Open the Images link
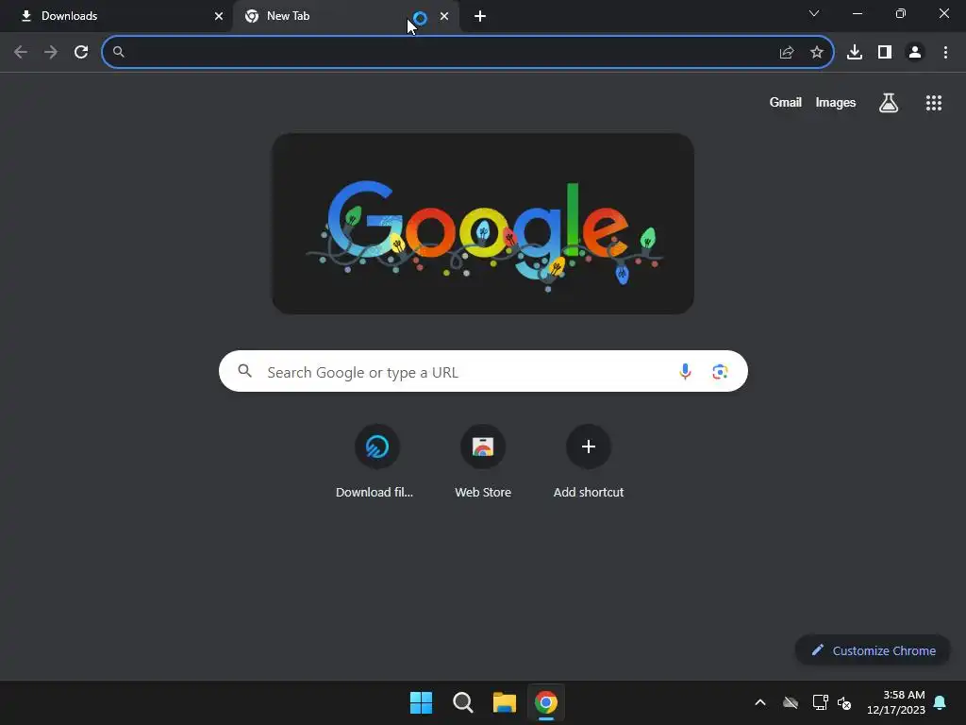966x725 pixels. click(836, 102)
